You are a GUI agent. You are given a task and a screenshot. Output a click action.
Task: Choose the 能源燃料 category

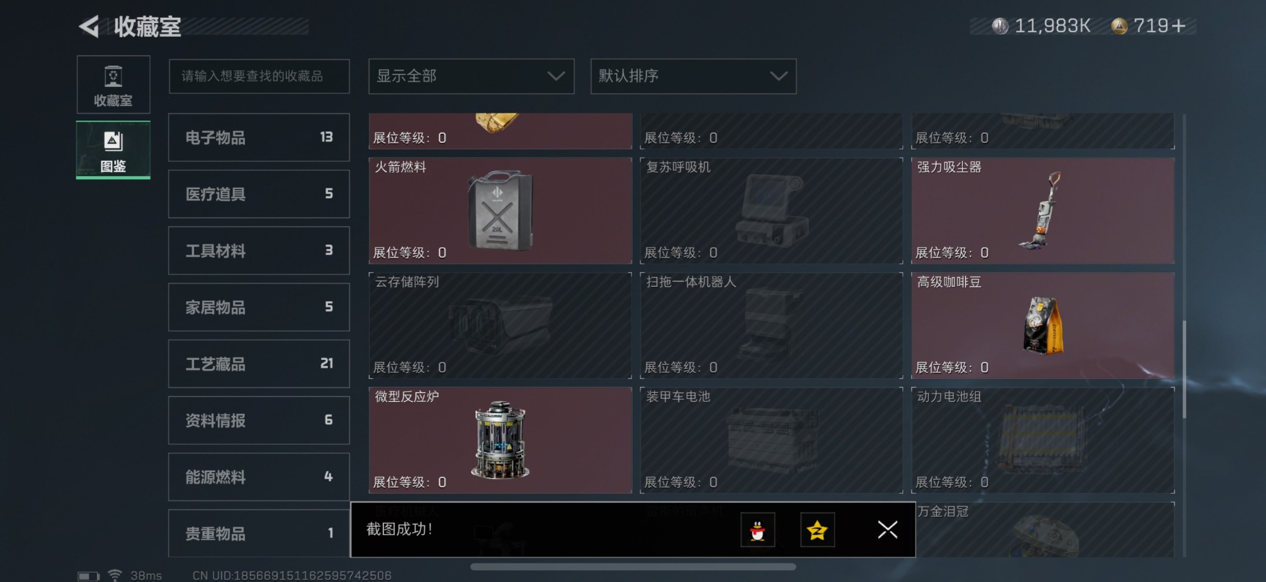click(x=259, y=477)
